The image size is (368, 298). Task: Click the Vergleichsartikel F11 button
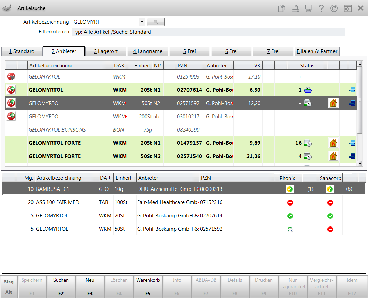(322, 286)
